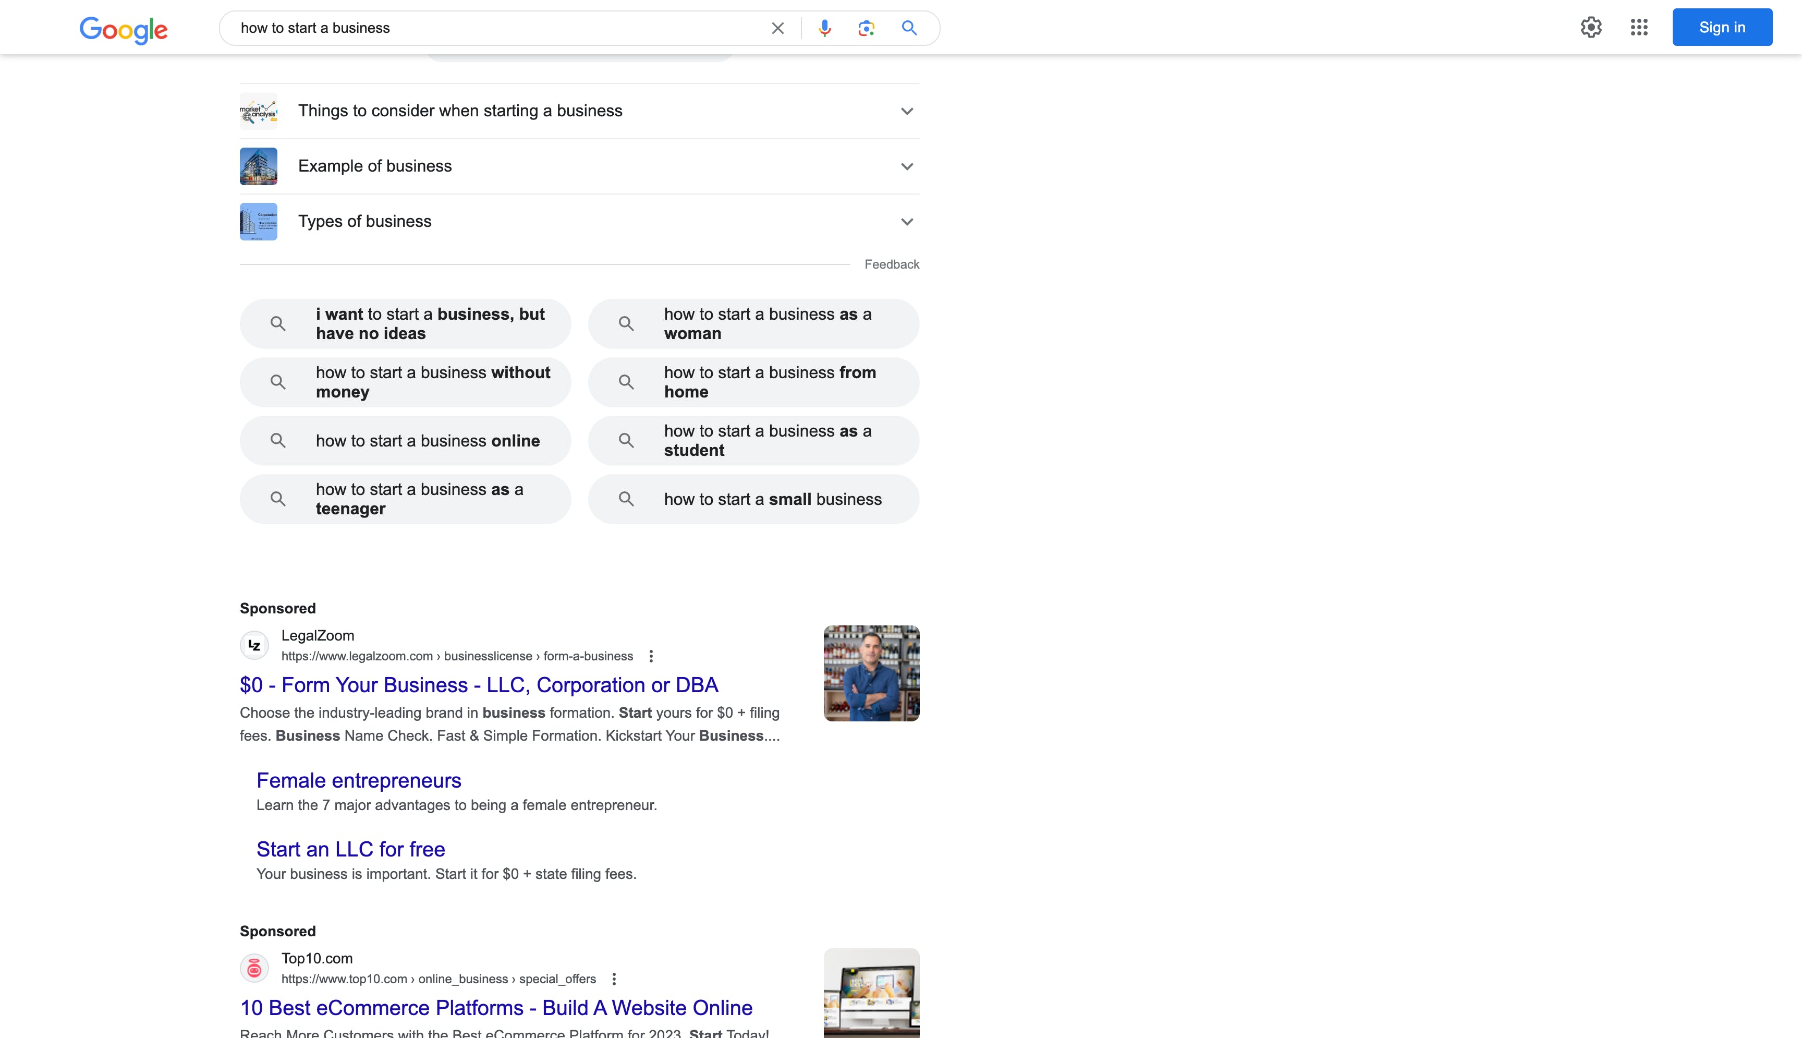Click the 'how to start a small business' suggestion
Viewport: 1802px width, 1038px height.
754,498
